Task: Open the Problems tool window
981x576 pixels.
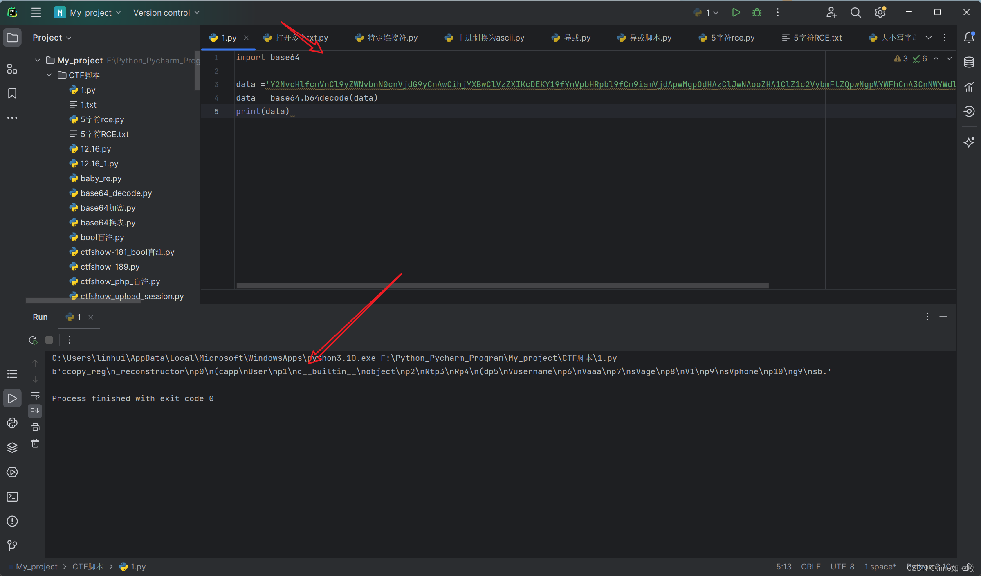Action: click(12, 521)
